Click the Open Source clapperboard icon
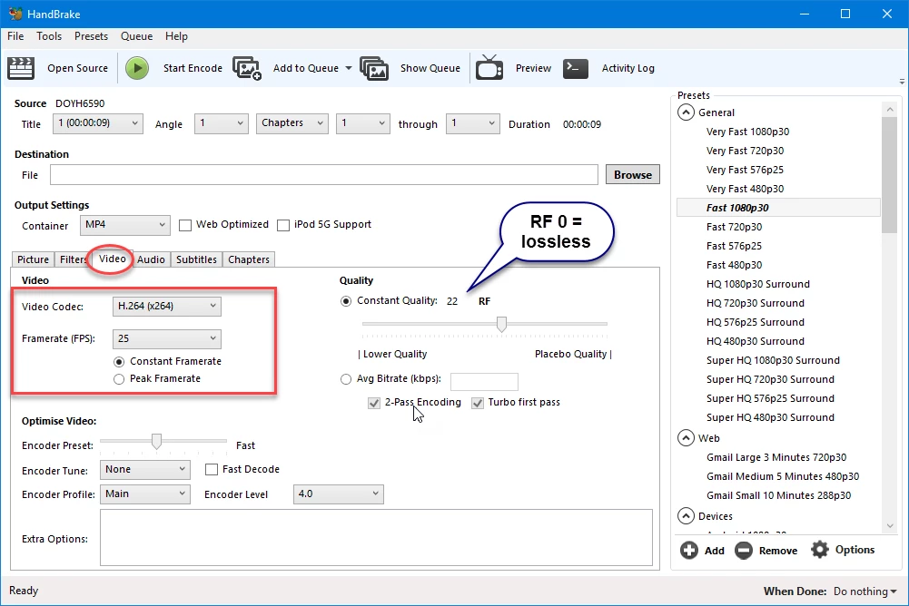The width and height of the screenshot is (909, 606). click(x=21, y=68)
